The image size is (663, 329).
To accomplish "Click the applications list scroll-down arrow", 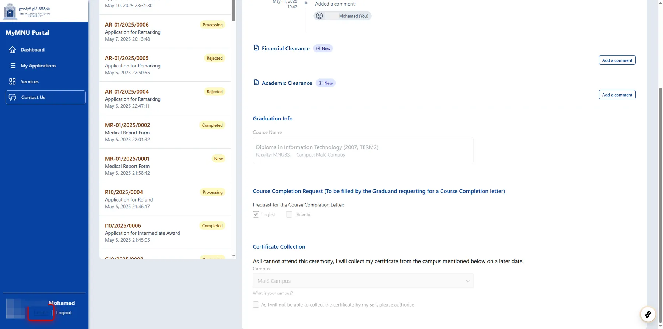I will tap(234, 255).
